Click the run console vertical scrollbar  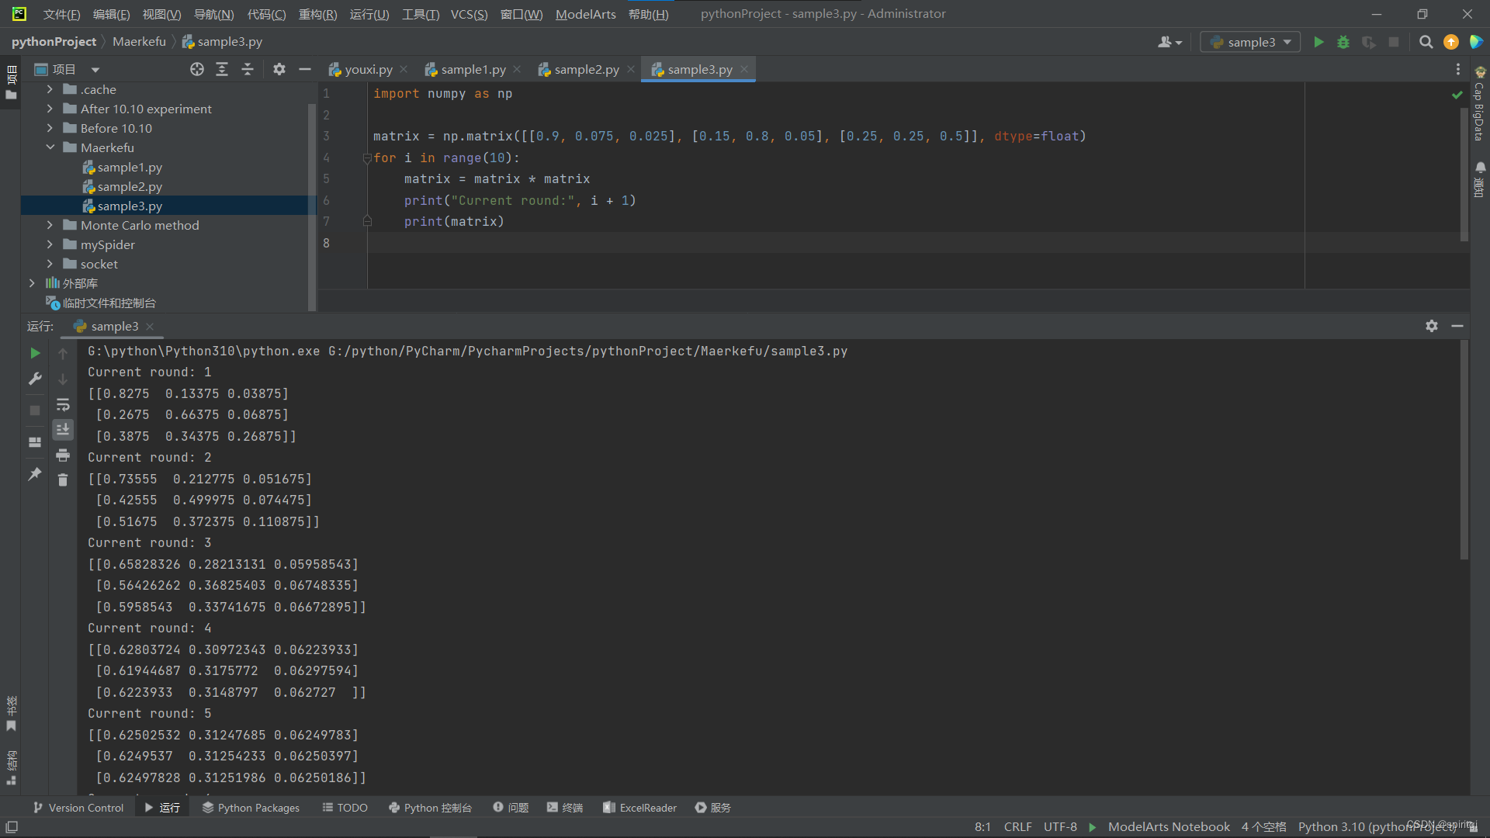[1464, 450]
